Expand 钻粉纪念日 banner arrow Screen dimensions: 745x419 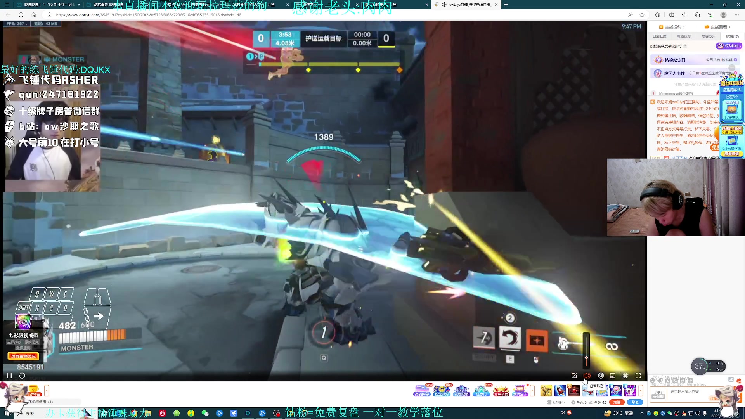coord(735,60)
